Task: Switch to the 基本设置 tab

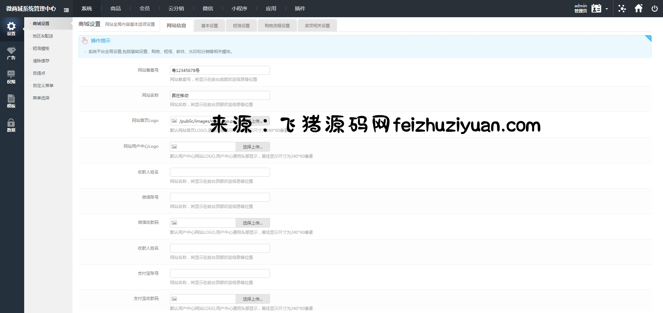Action: coord(210,26)
